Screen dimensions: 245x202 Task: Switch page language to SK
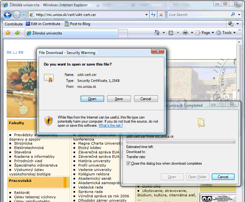tap(9, 53)
